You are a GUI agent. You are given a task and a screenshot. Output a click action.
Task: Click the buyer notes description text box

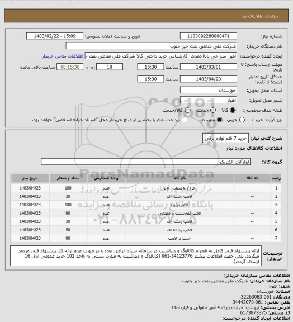tap(136, 255)
